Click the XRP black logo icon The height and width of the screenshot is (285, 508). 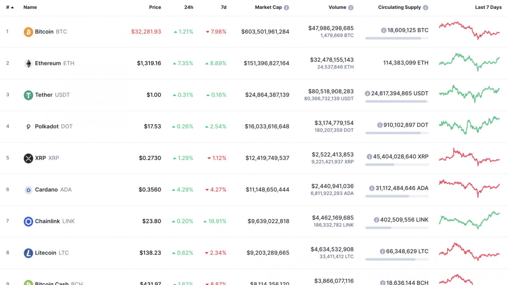point(28,158)
